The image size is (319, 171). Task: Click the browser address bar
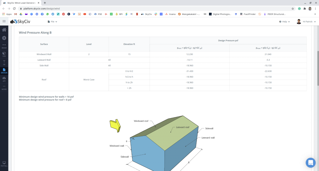coord(156,9)
